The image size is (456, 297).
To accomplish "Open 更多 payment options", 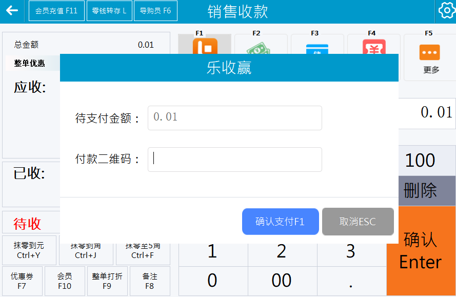I will (x=429, y=57).
